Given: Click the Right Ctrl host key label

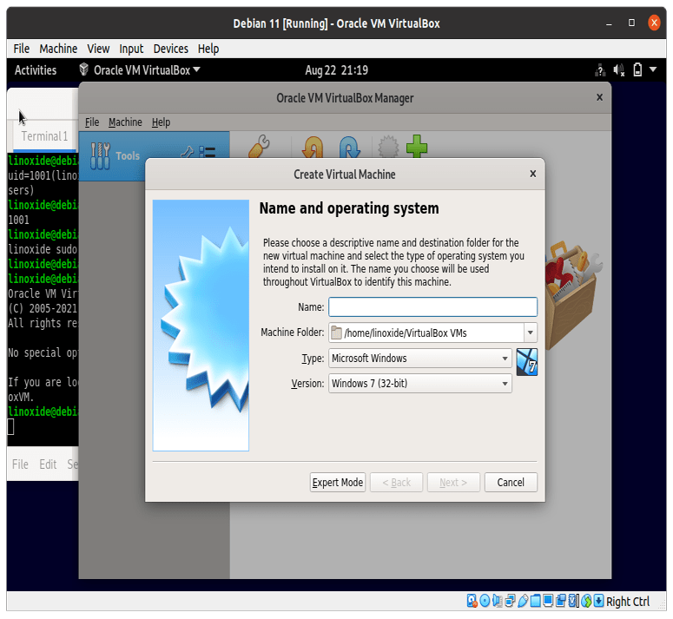Looking at the screenshot, I should [x=628, y=602].
